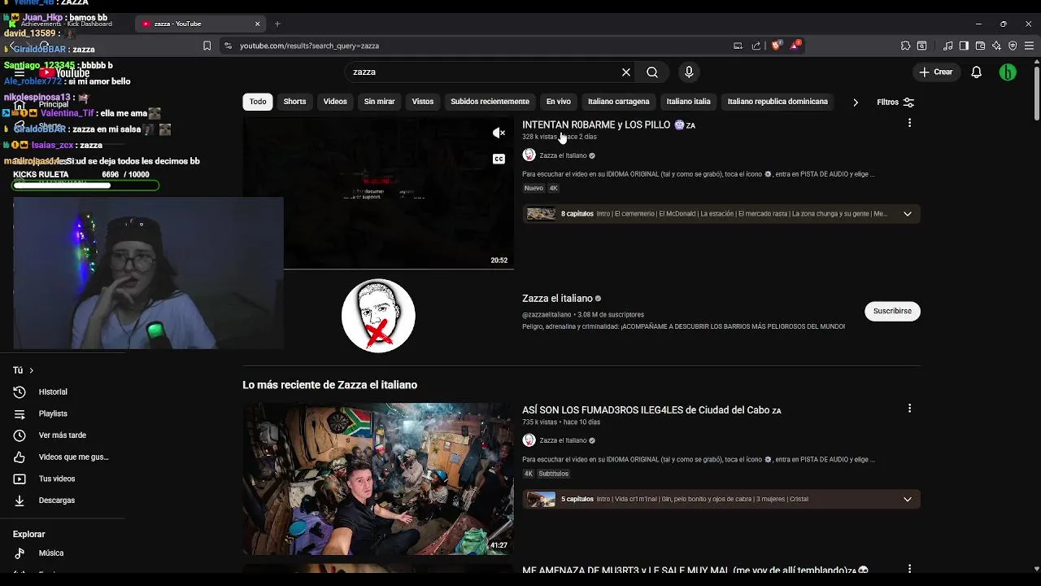Screen dimensions: 1041x586
Task: Open a new browser tab with plus
Action: [x=277, y=24]
